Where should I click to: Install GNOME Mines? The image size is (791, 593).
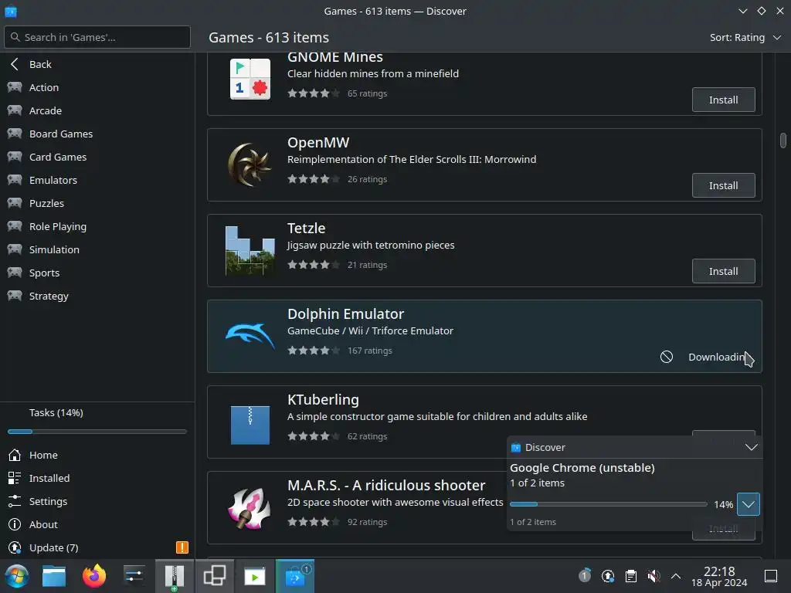pos(723,100)
